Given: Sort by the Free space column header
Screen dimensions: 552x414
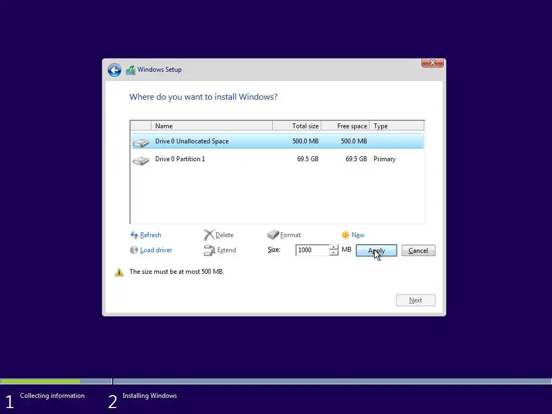Looking at the screenshot, I should [x=346, y=126].
